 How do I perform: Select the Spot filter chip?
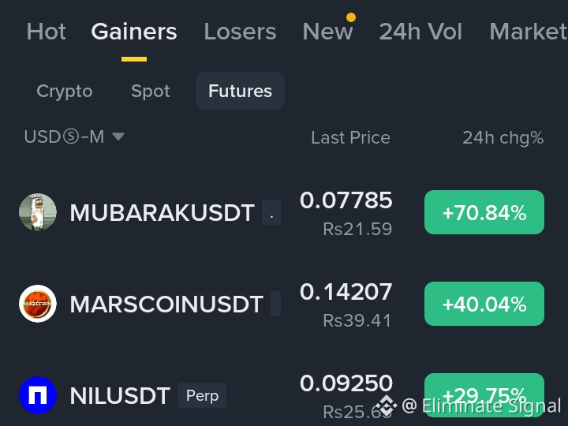point(151,91)
